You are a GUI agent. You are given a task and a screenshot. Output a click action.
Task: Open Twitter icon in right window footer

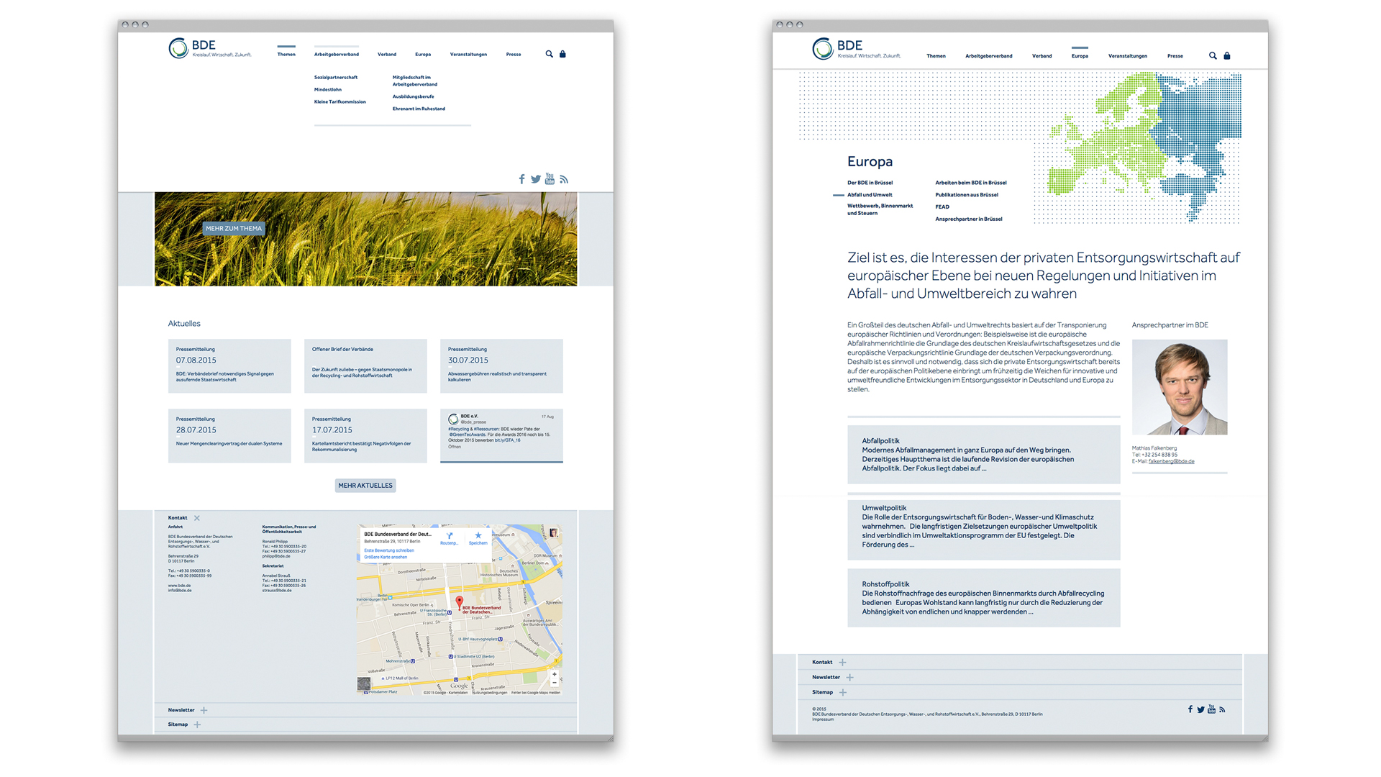click(x=1200, y=709)
